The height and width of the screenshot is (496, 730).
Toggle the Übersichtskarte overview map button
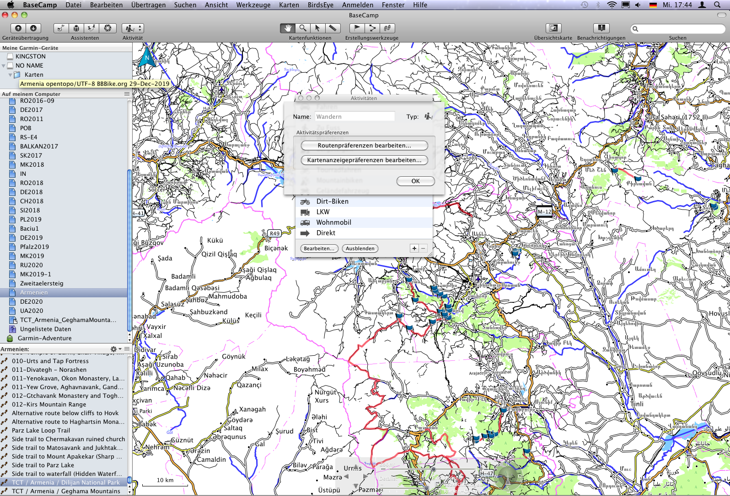click(x=553, y=28)
